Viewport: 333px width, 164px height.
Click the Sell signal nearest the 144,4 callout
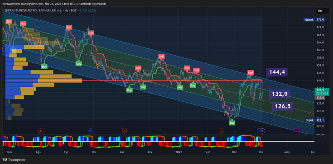pos(251,73)
